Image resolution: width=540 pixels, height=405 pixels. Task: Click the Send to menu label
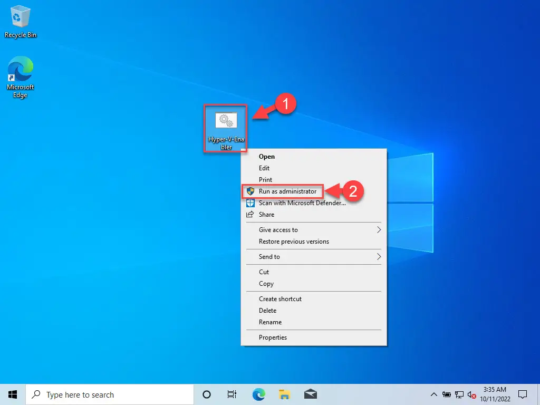[269, 257]
